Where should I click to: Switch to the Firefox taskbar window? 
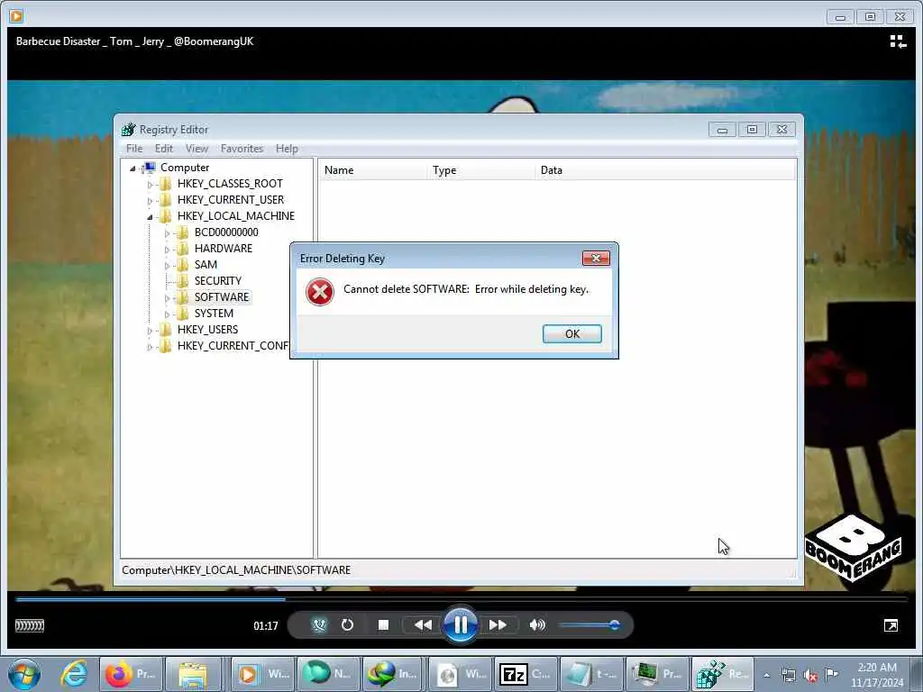(130, 674)
